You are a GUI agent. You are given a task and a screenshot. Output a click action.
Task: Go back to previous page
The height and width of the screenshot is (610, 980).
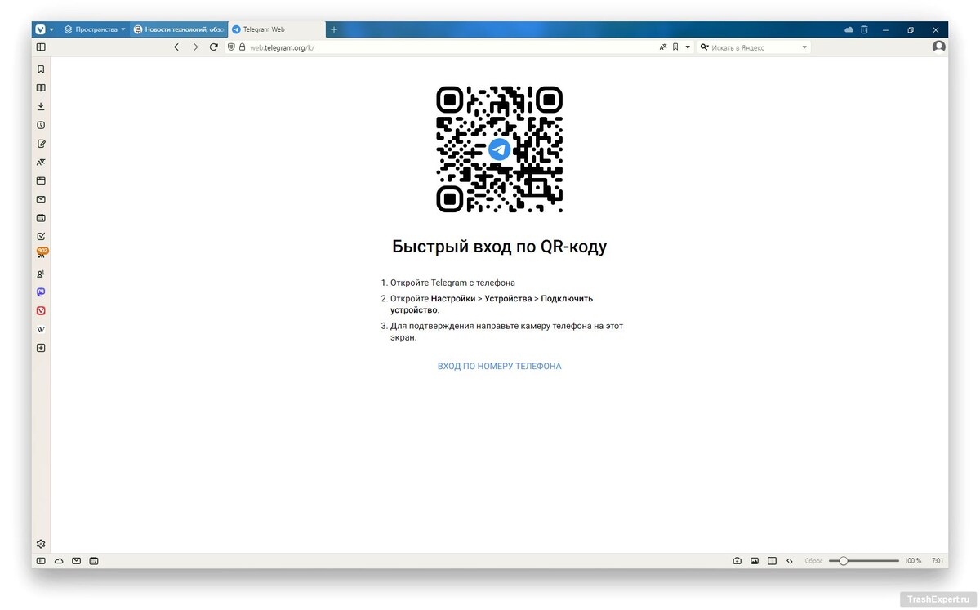pos(176,47)
